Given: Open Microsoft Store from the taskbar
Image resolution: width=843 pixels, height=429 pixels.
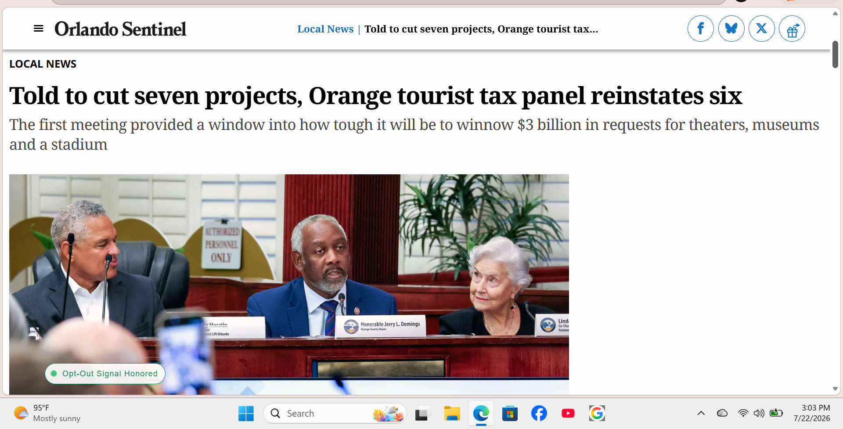Looking at the screenshot, I should [x=510, y=414].
